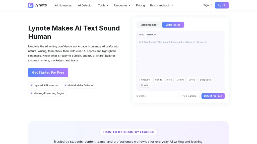Click the Detect for Free button
The image size is (257, 144).
coord(213,96)
